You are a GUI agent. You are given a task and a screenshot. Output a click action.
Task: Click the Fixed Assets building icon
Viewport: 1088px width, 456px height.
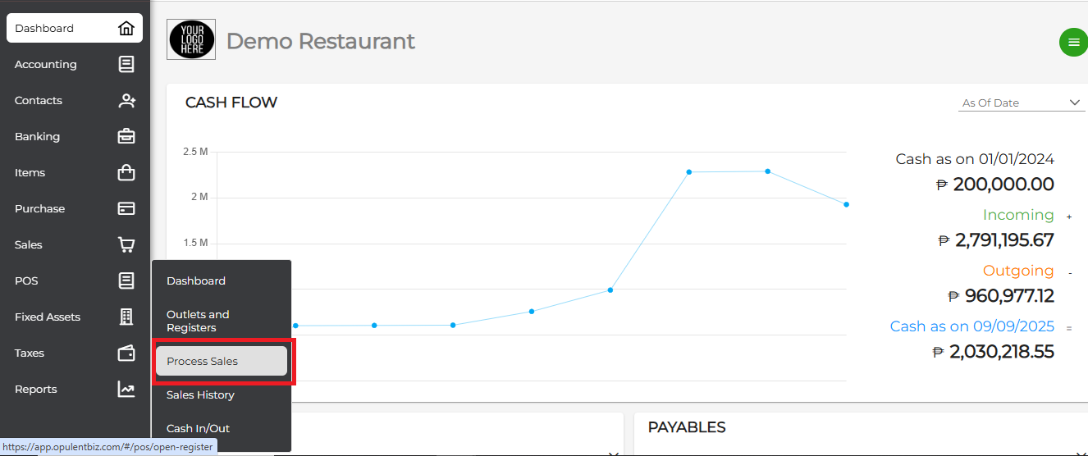pos(126,317)
